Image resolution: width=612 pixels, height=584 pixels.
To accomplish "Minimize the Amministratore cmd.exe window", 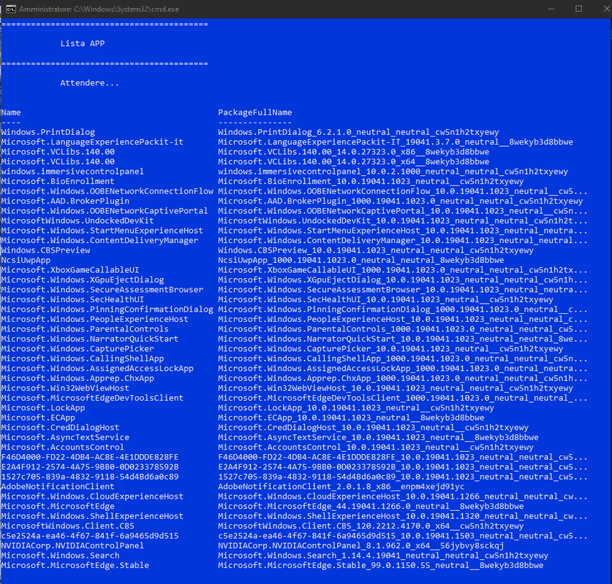I will (x=551, y=9).
